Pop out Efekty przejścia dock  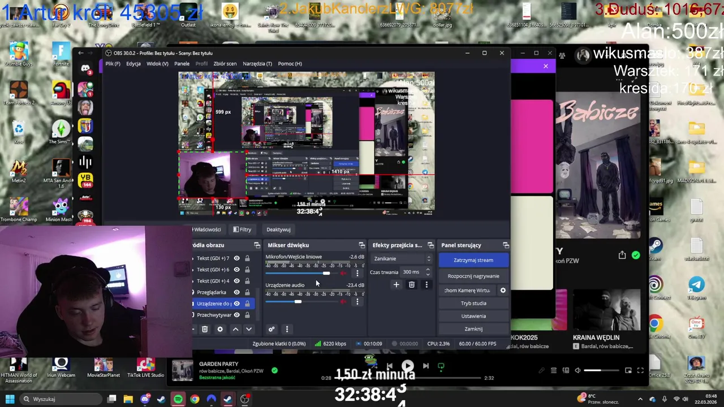[431, 245]
